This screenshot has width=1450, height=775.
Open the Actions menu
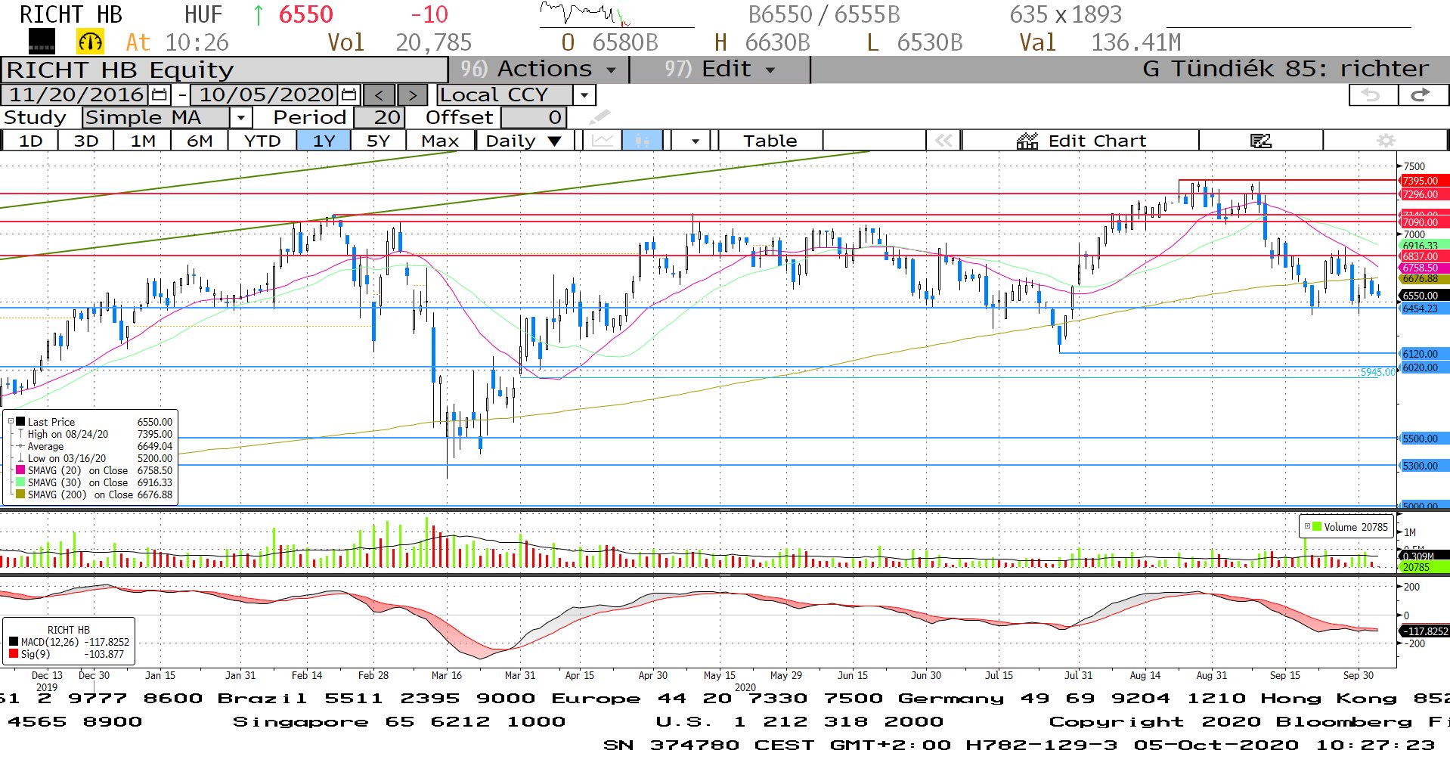pos(538,70)
